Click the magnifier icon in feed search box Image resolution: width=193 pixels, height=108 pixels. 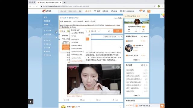(x=119, y=37)
